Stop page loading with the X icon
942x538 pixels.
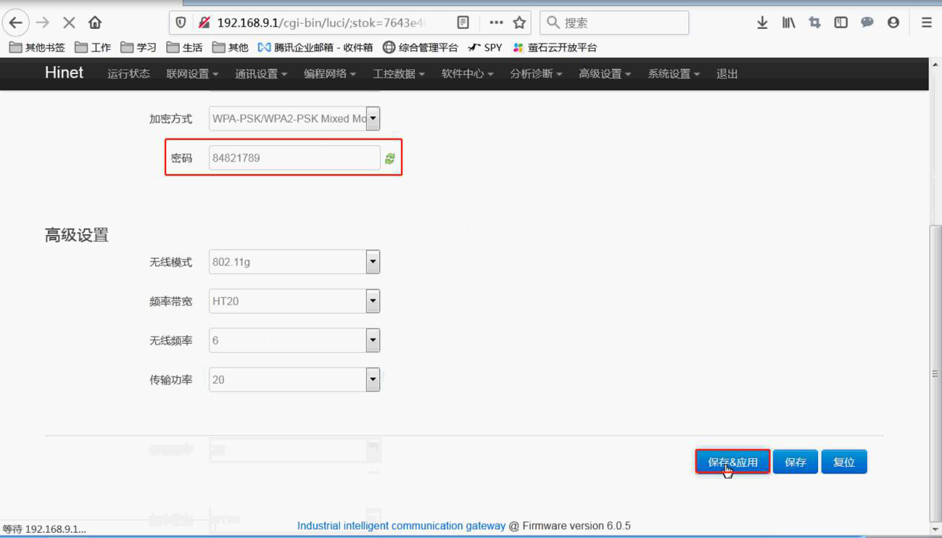[x=69, y=23]
